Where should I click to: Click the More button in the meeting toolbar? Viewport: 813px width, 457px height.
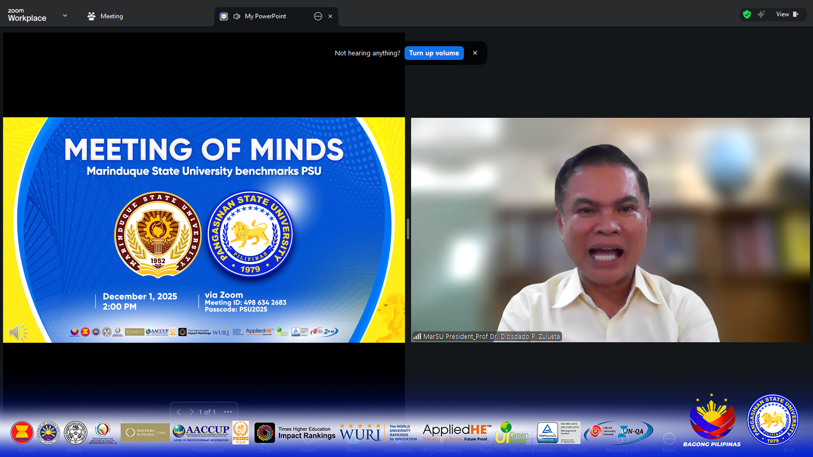669,440
